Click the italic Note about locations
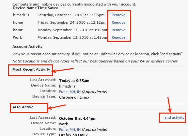Image resolution: width=188 pixels, height=136 pixels. coord(95,61)
